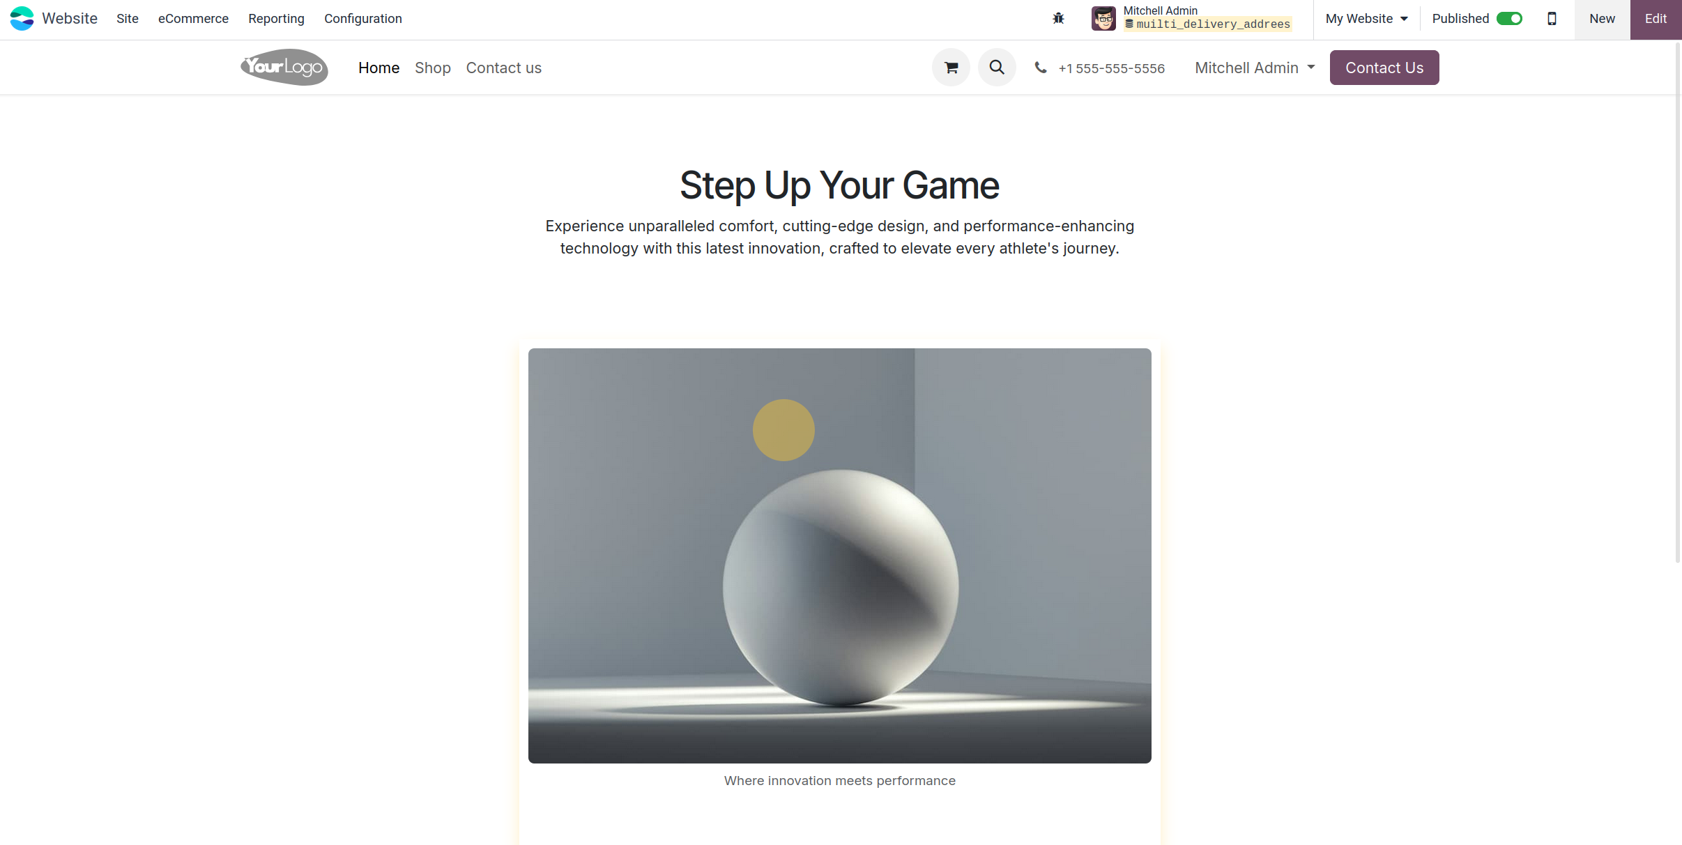Screen dimensions: 1682x845
Task: Click Mitchell Admin avatar picture
Action: point(1103,19)
